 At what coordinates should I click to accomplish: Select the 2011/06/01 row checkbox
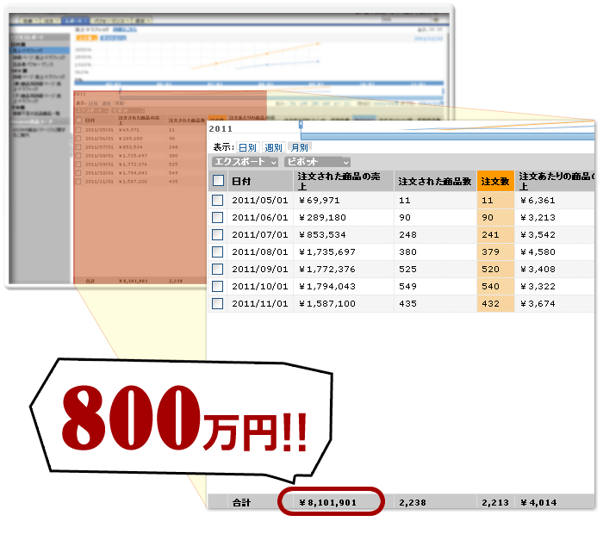tap(218, 217)
